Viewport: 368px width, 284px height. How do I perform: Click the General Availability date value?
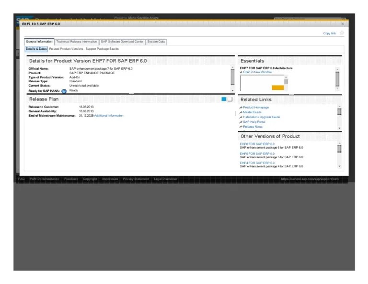(86, 111)
